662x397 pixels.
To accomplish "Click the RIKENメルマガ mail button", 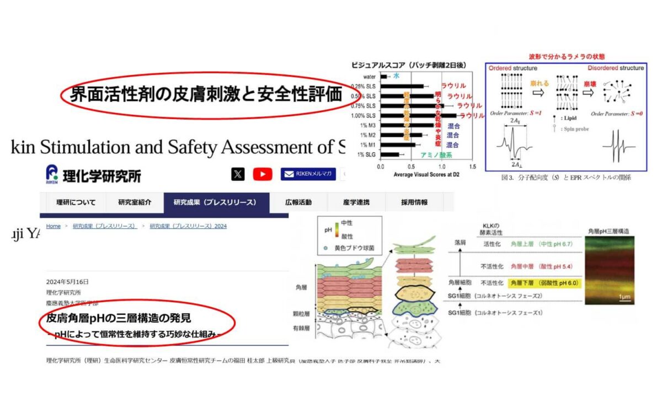I will pyautogui.click(x=308, y=174).
